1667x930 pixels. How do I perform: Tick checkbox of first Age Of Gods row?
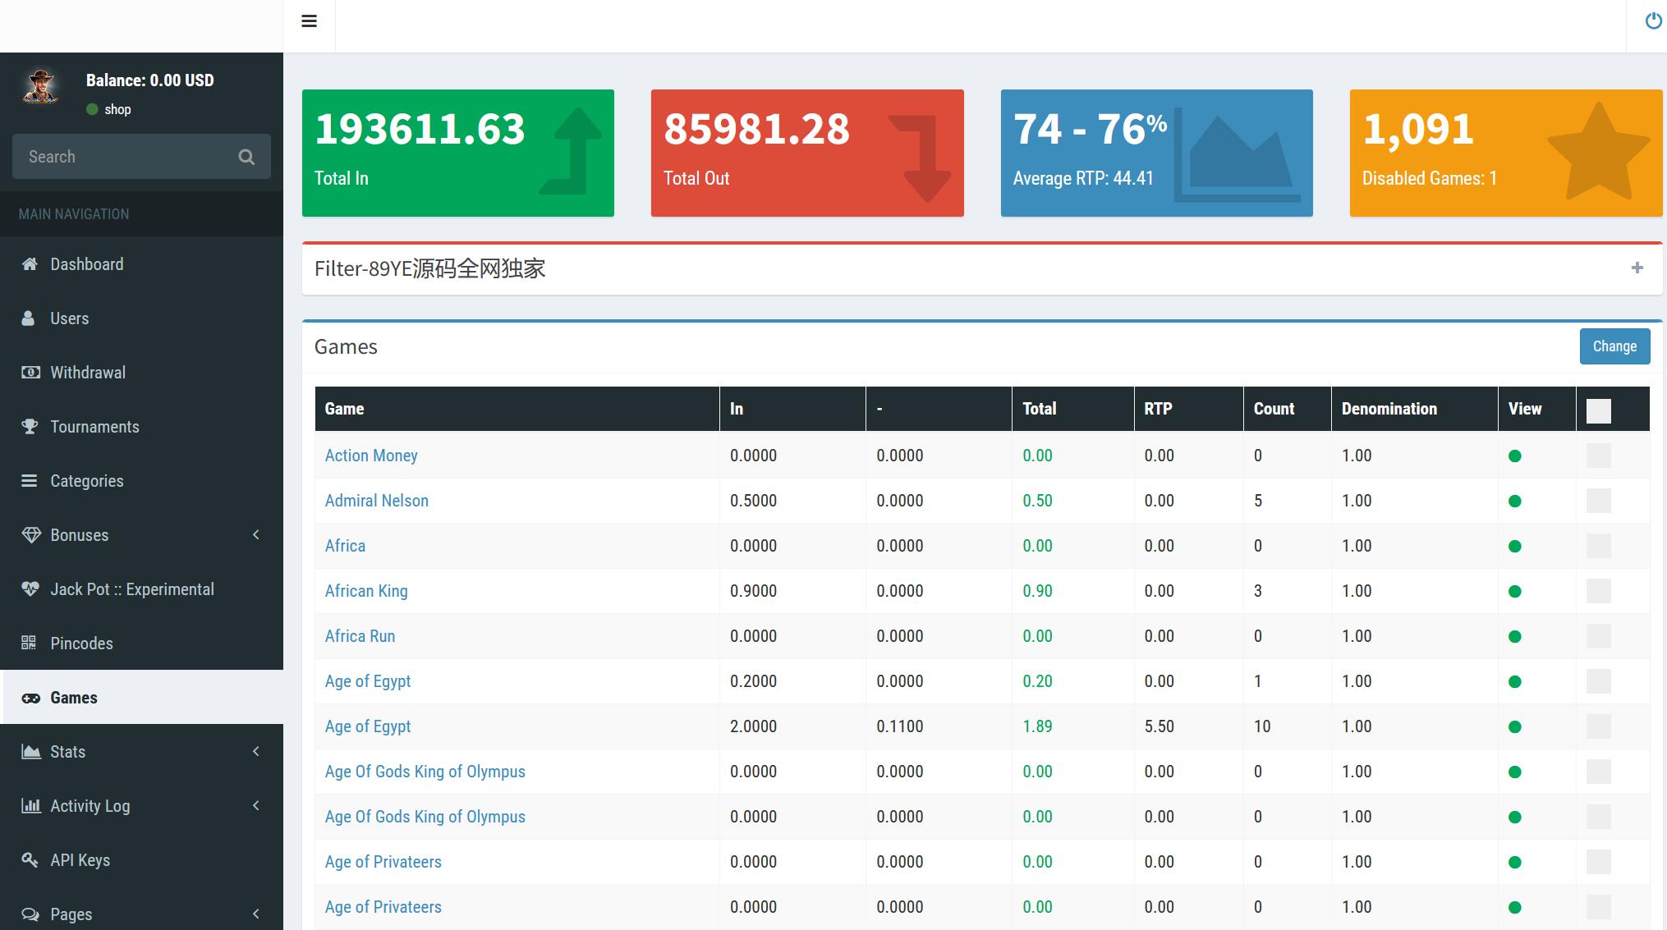click(x=1598, y=772)
